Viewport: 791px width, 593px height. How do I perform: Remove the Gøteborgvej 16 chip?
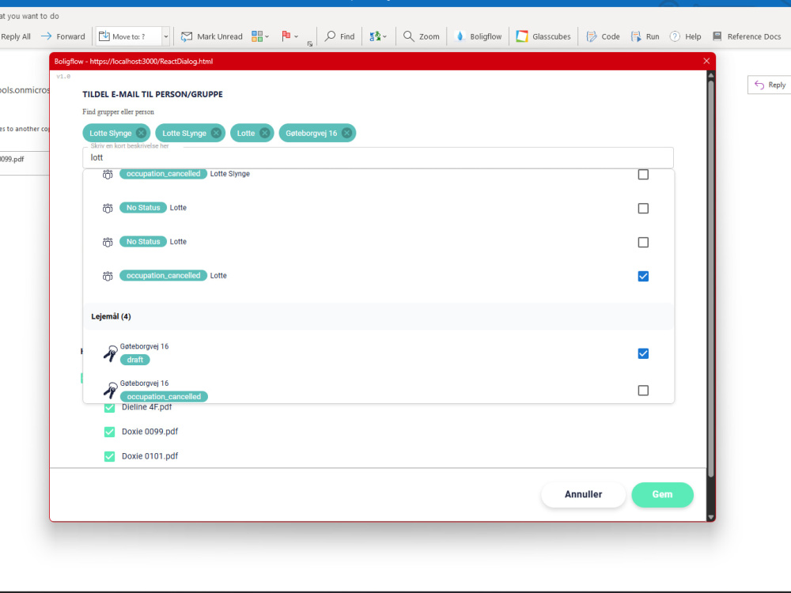coord(346,133)
